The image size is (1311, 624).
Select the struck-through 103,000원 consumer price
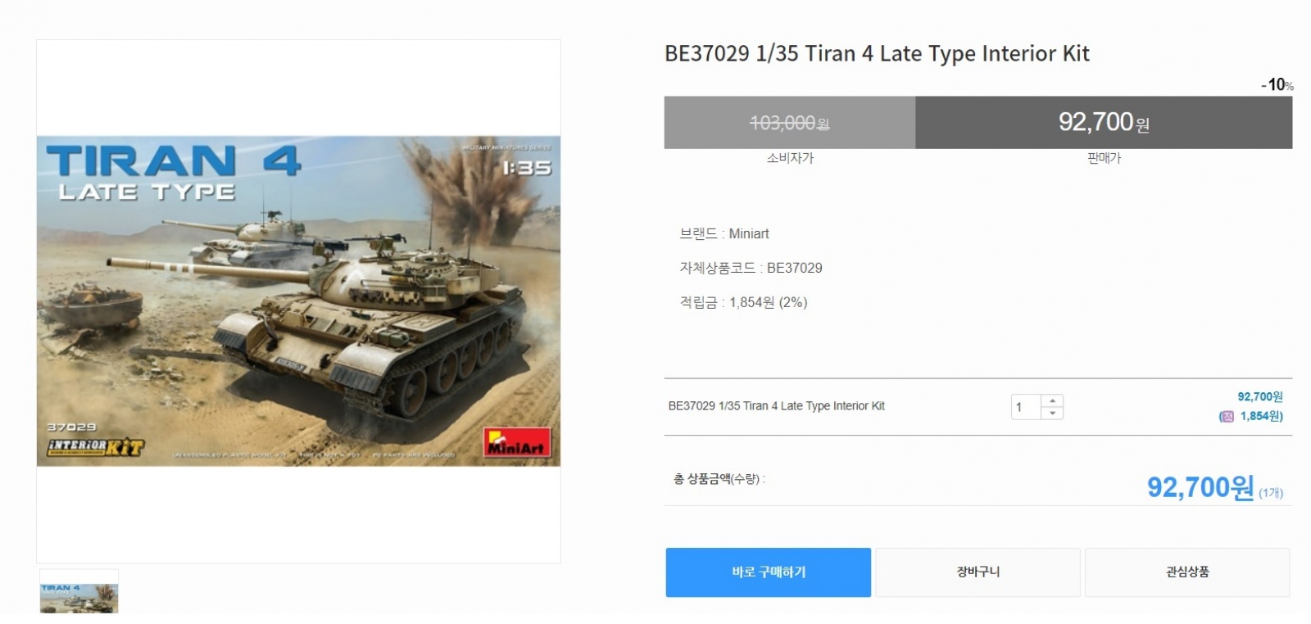pyautogui.click(x=789, y=123)
